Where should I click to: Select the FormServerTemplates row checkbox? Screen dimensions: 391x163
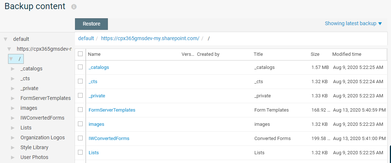(x=80, y=110)
